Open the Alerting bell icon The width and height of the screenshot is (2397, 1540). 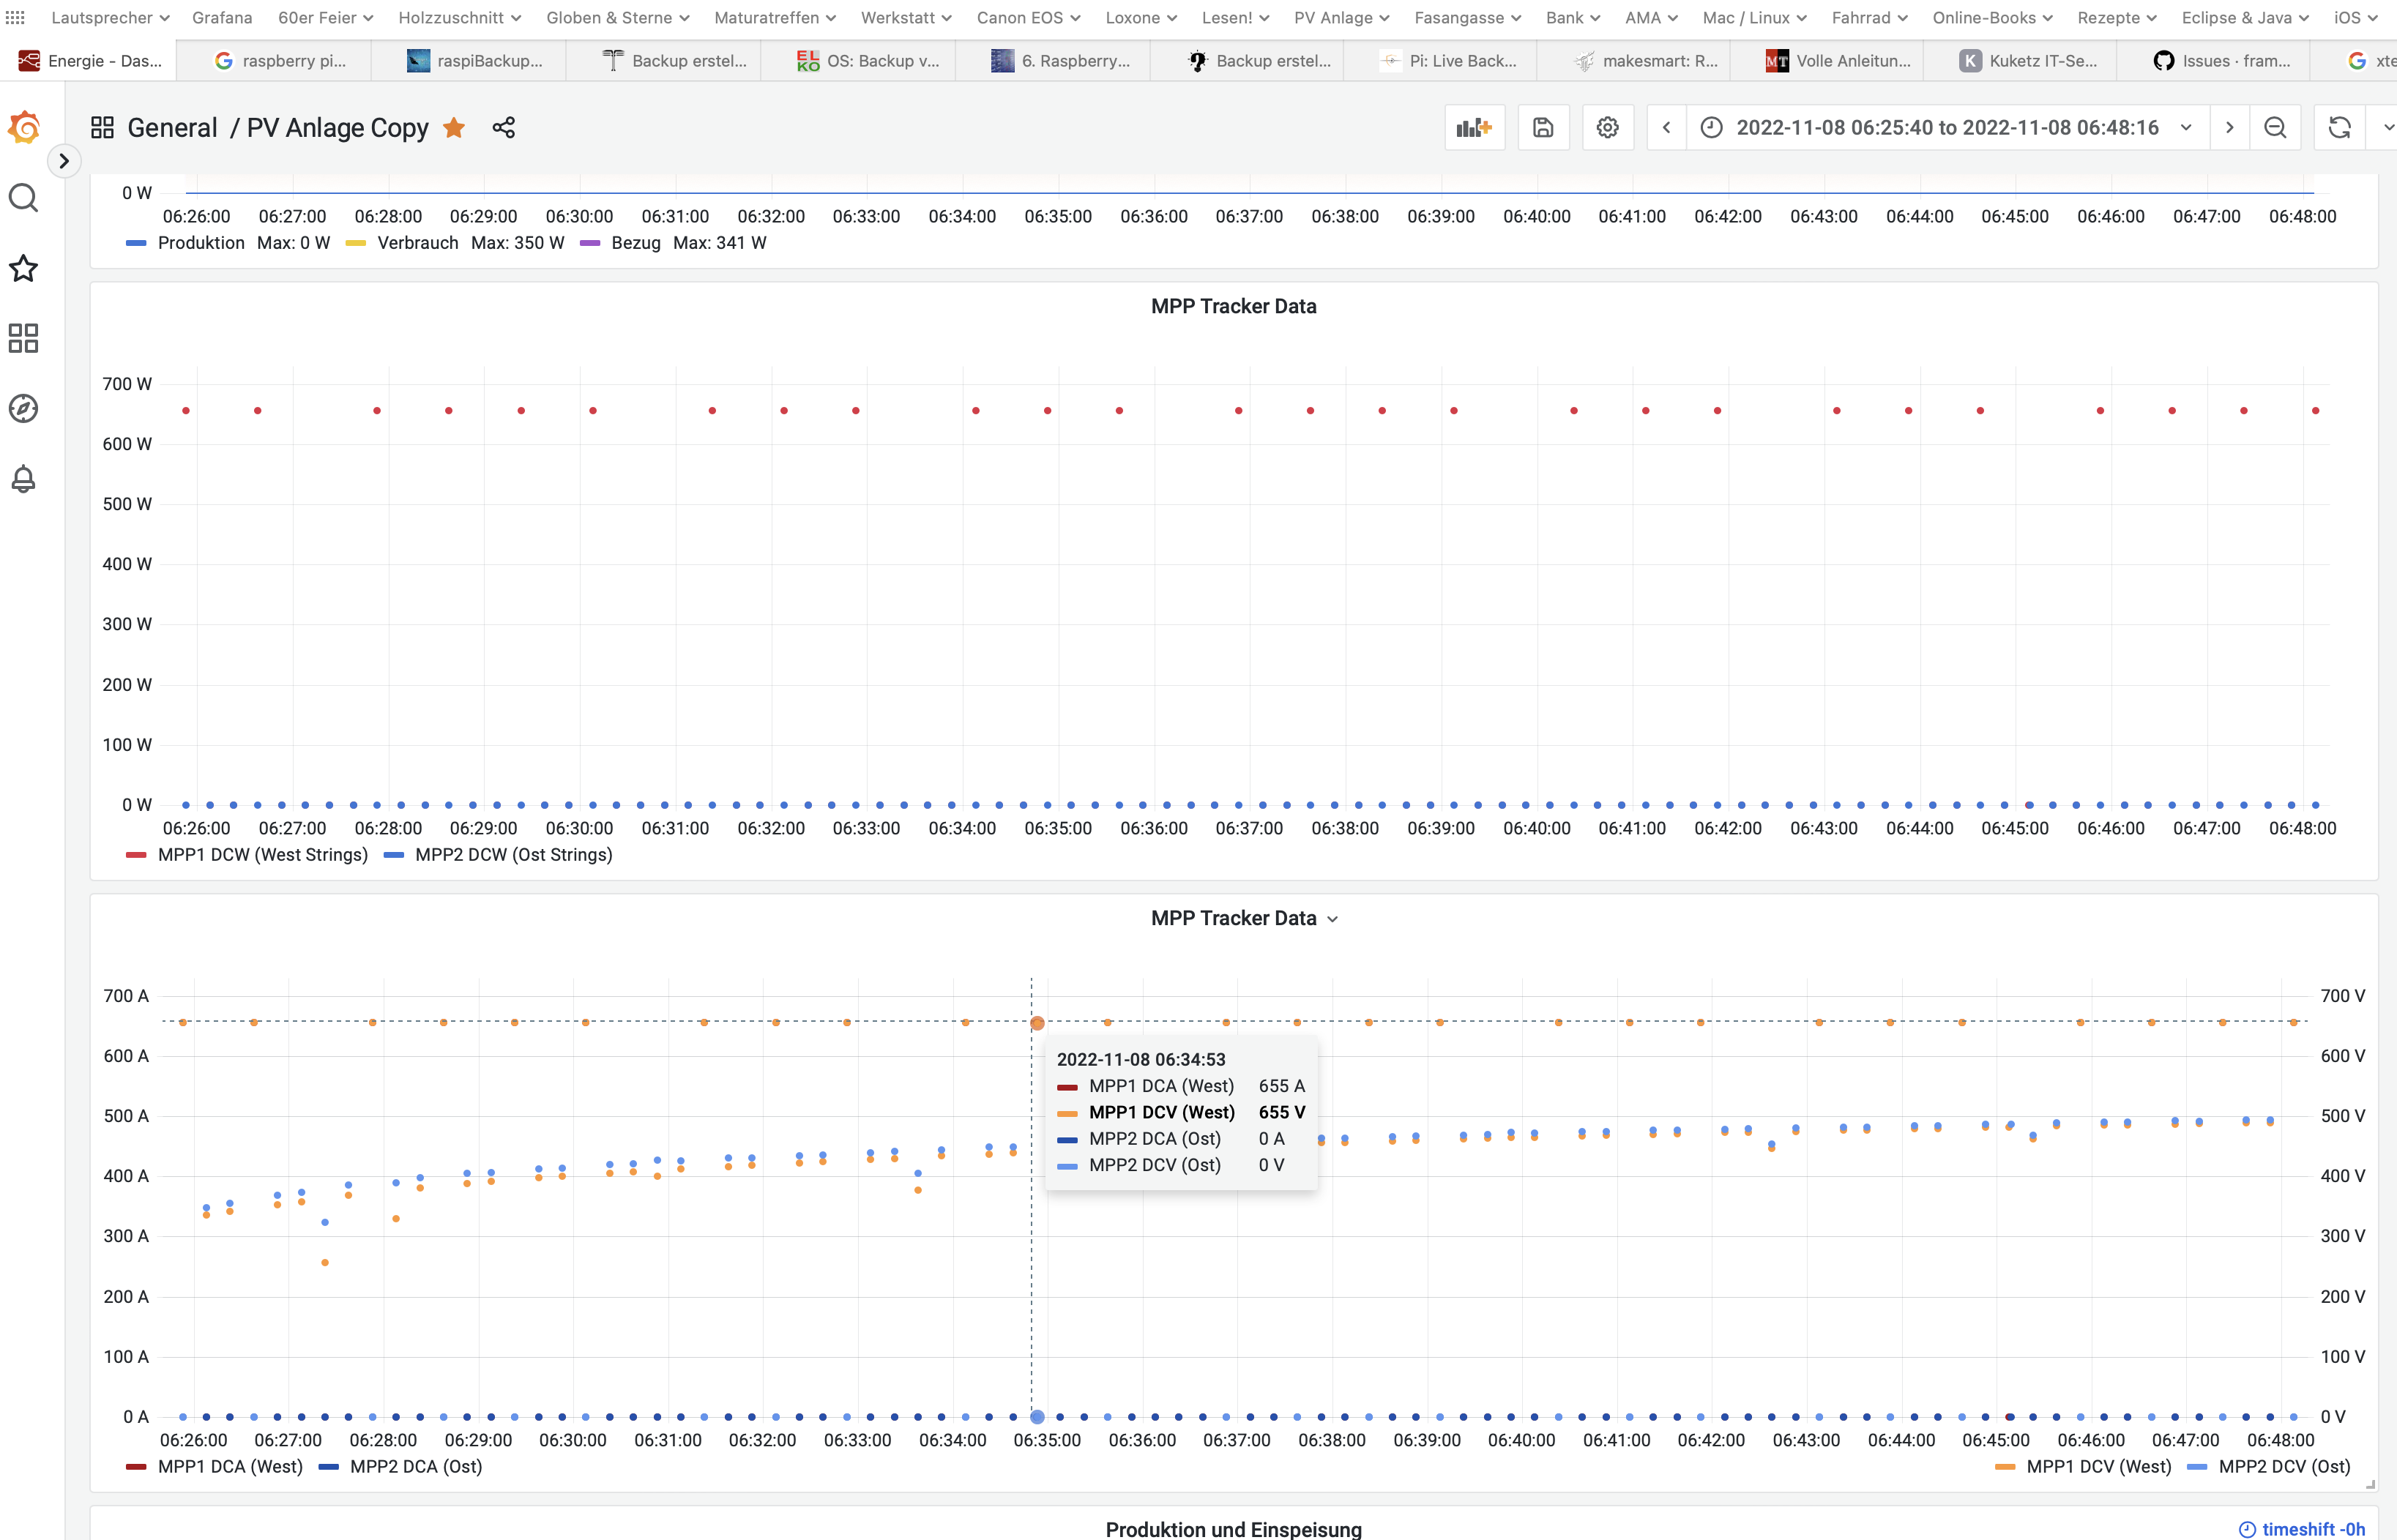23,478
